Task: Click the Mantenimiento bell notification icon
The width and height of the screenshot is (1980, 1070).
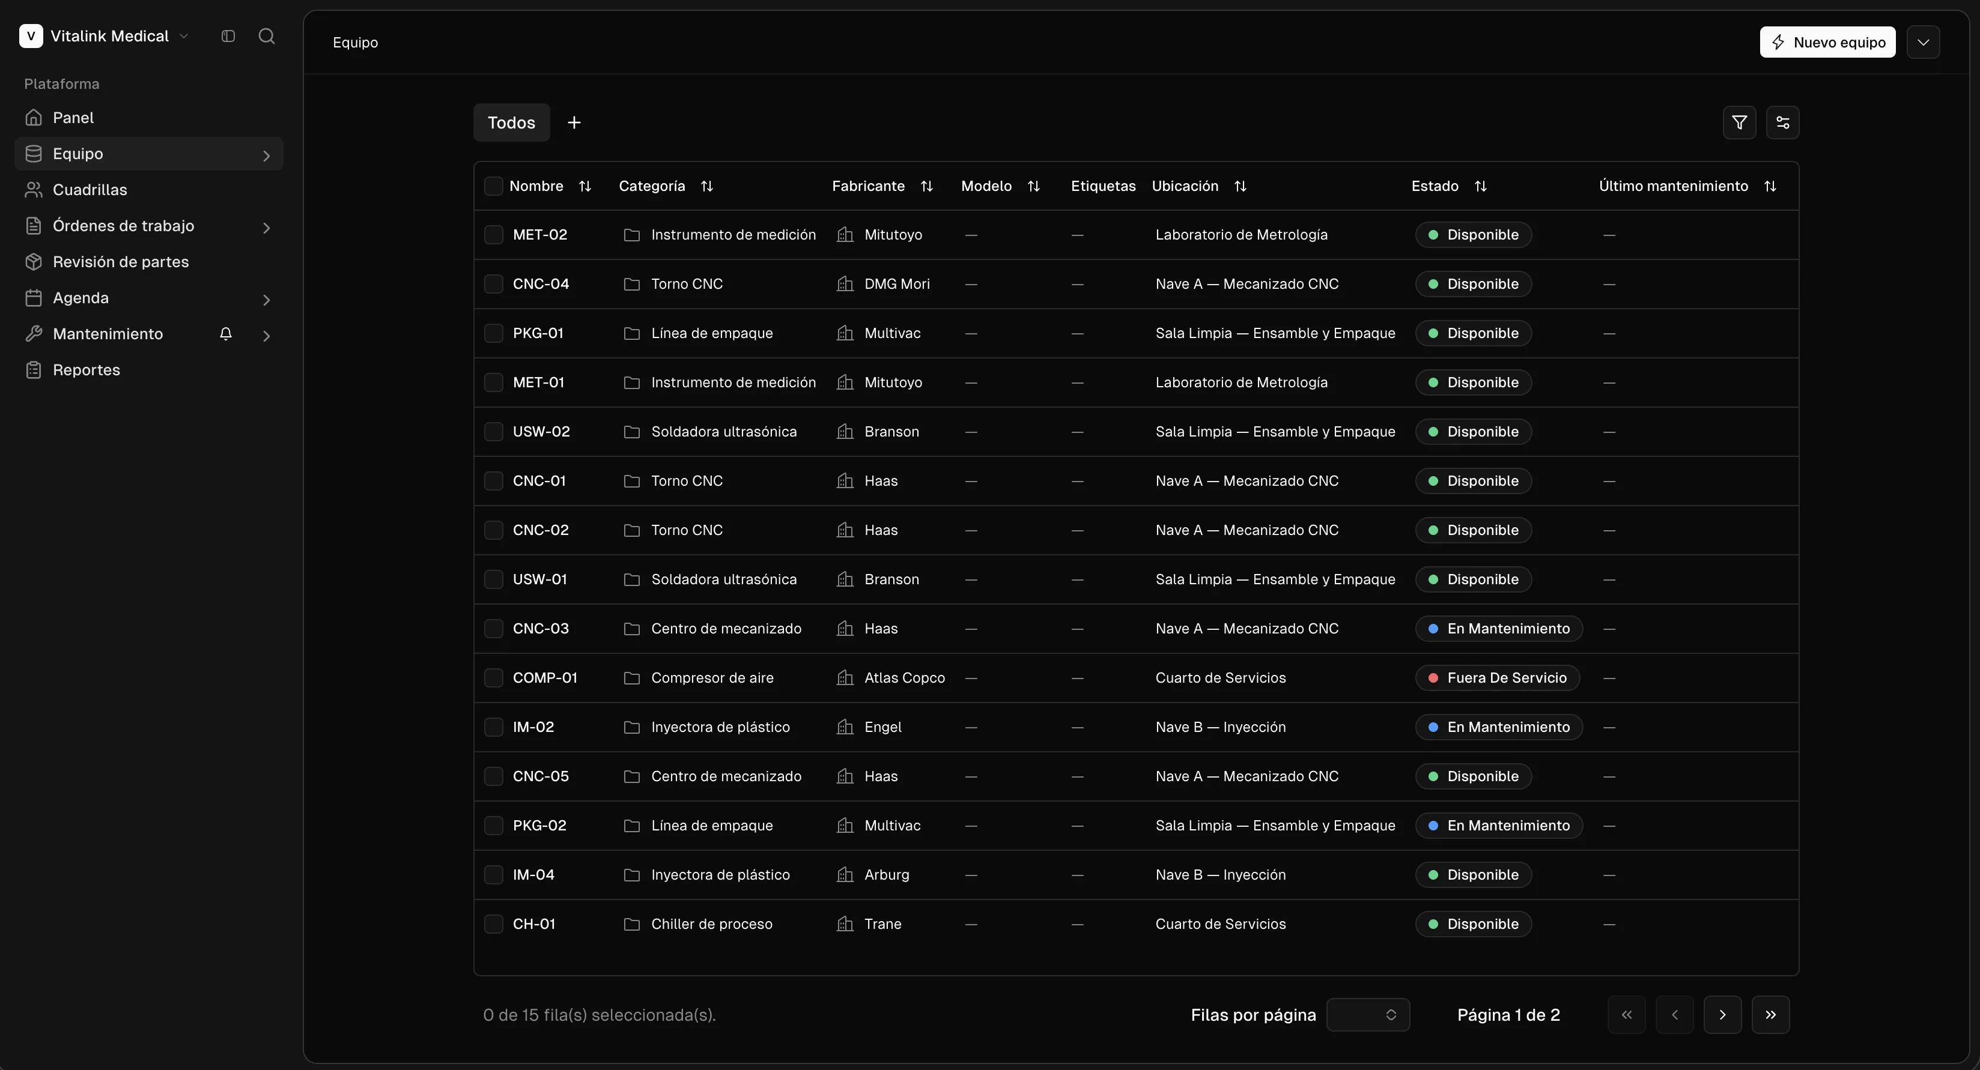Action: [225, 334]
